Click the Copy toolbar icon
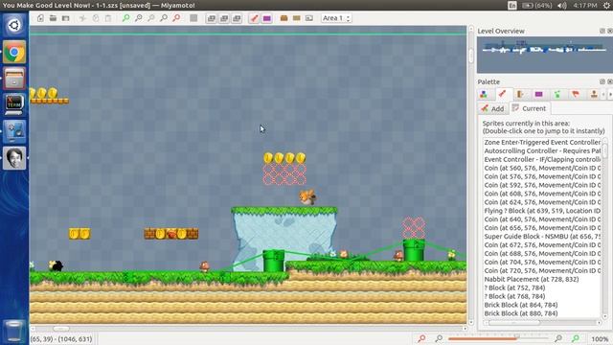The height and width of the screenshot is (345, 613). [96, 18]
